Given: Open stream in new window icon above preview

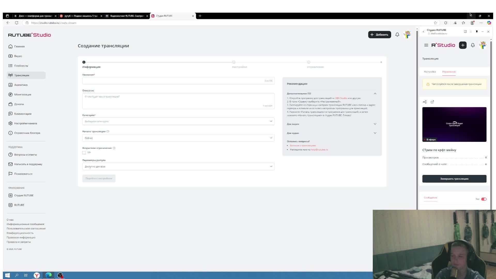Looking at the screenshot, I should point(432,102).
